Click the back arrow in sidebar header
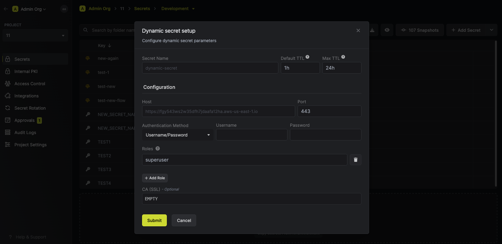 click(x=6, y=9)
